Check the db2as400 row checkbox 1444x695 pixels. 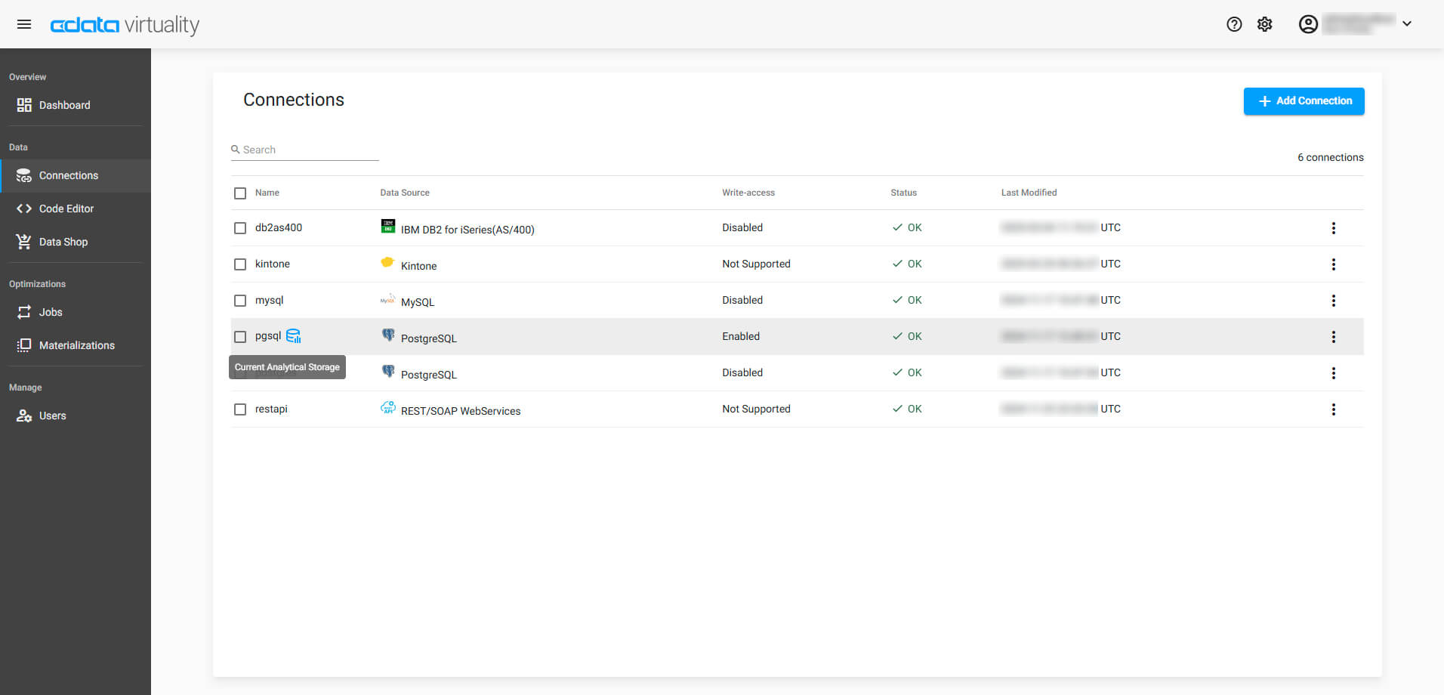click(240, 228)
